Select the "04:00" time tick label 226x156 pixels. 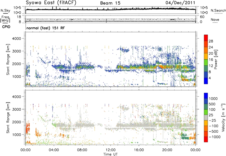pos(54,150)
